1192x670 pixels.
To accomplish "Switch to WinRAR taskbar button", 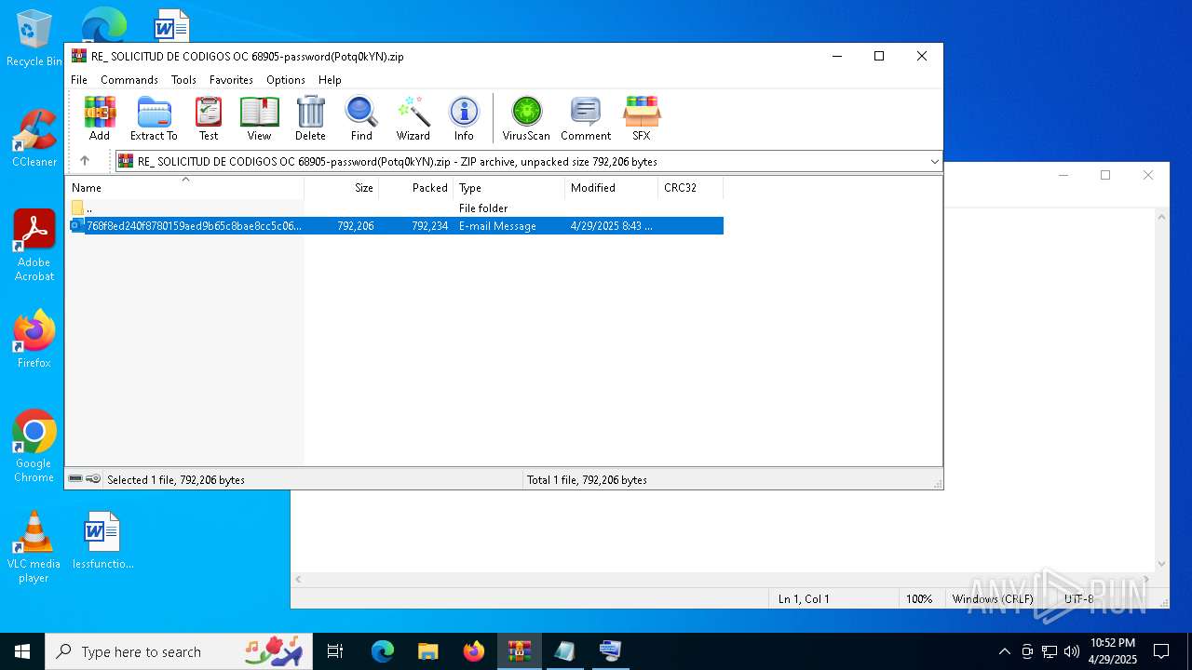I will [x=520, y=651].
